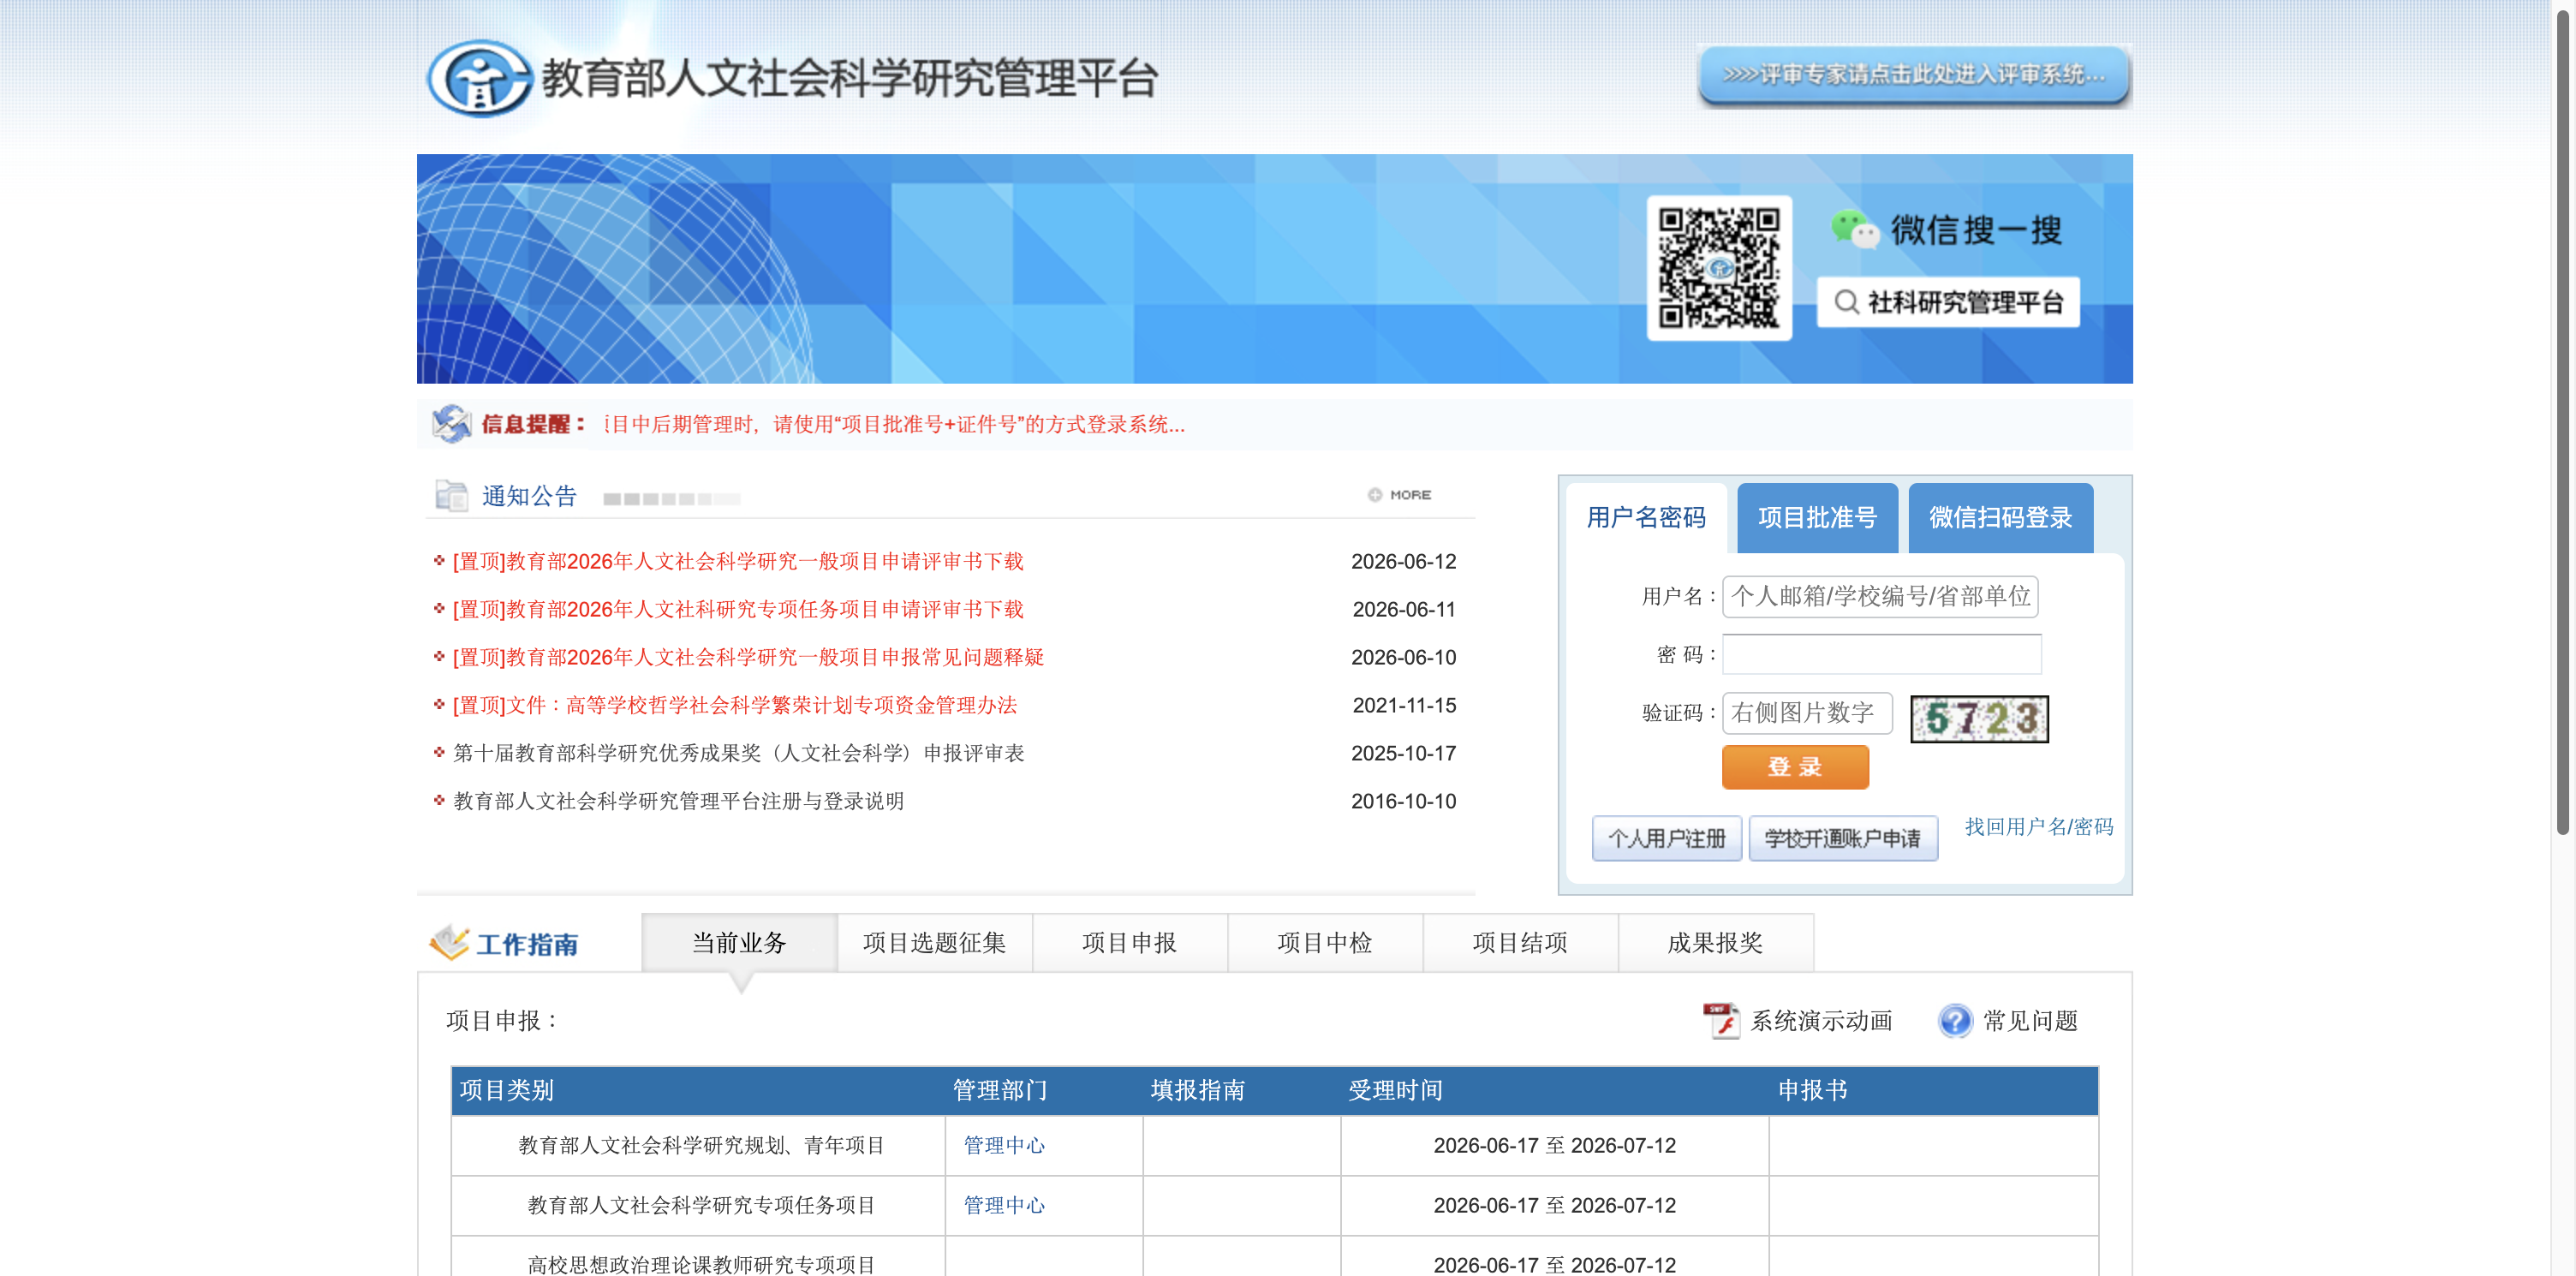Viewport: 2576px width, 1276px height.
Task: Click date 2026-06-12 in announcements
Action: coord(1403,562)
